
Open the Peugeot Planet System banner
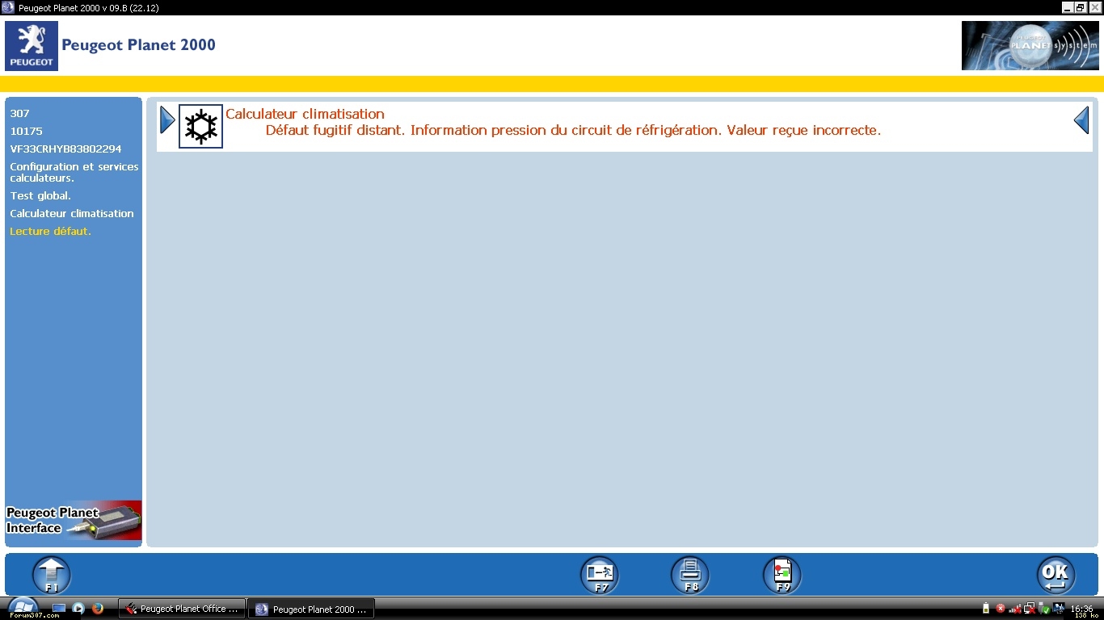(x=1030, y=46)
